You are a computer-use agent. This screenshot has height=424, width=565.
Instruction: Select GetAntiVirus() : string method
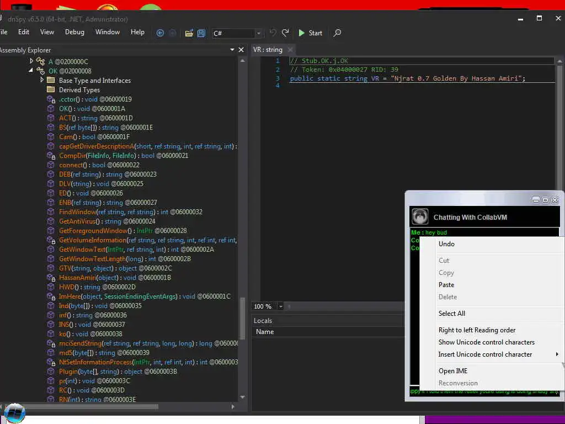107,221
